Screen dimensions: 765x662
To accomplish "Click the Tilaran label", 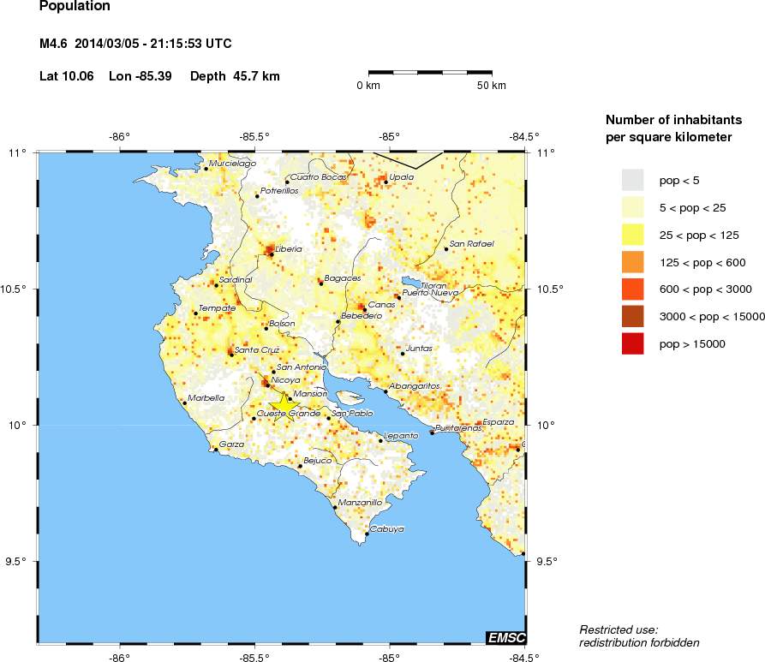I will [433, 285].
